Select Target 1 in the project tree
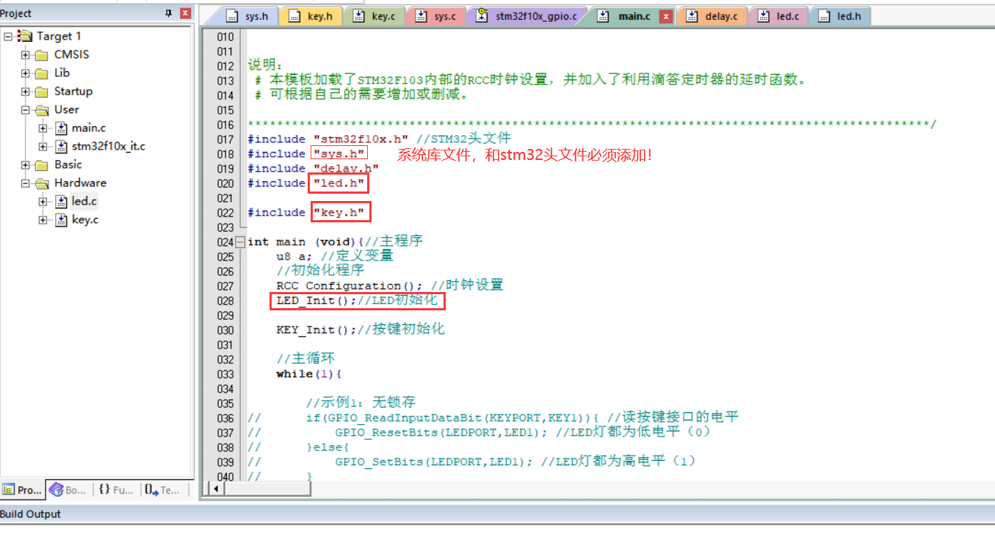 pyautogui.click(x=57, y=36)
